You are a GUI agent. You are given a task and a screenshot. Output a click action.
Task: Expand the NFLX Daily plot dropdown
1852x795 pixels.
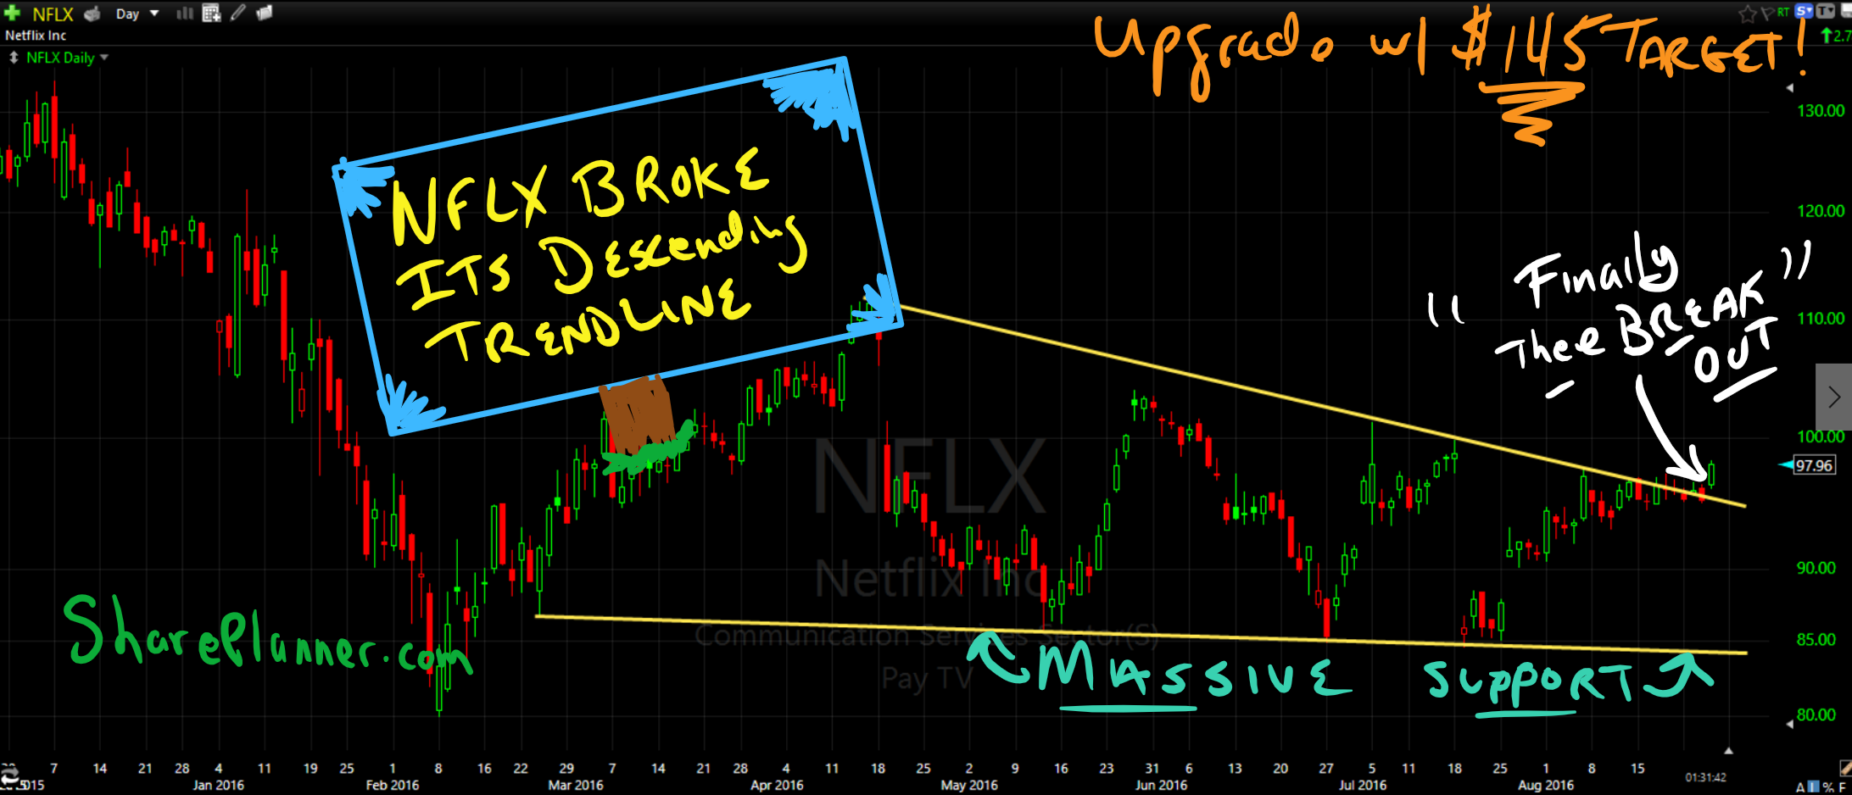coord(104,58)
